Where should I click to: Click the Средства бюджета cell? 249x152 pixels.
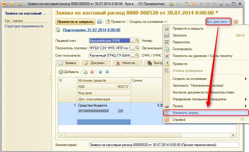coord(104,105)
